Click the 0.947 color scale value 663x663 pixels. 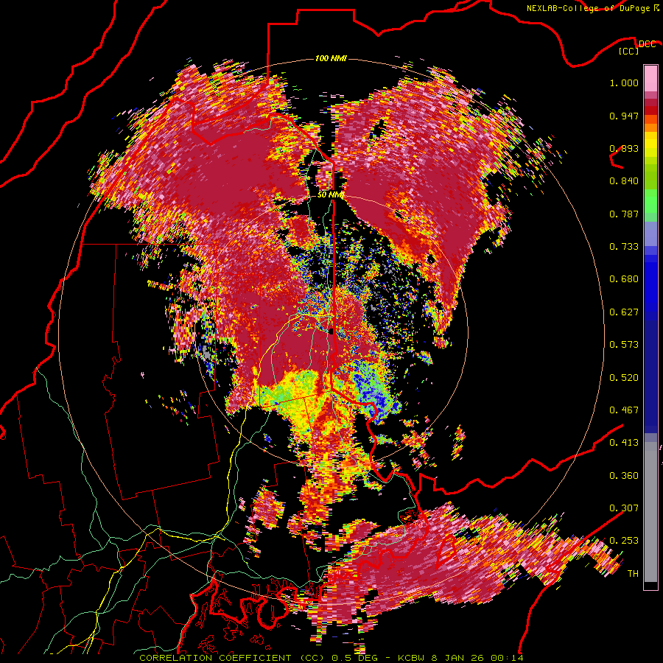click(624, 116)
